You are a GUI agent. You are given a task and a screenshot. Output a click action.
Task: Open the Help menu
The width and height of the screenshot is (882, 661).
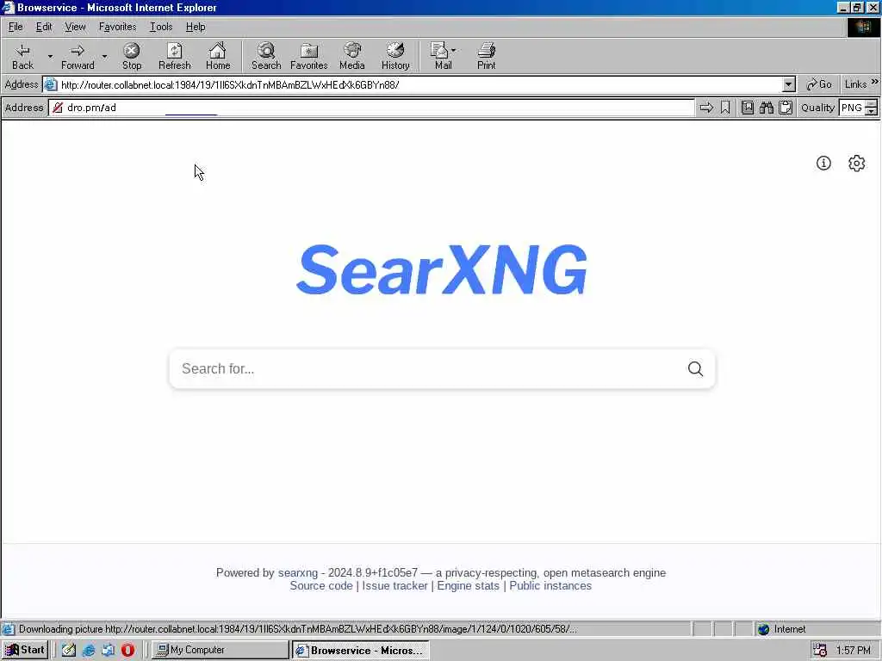point(196,27)
